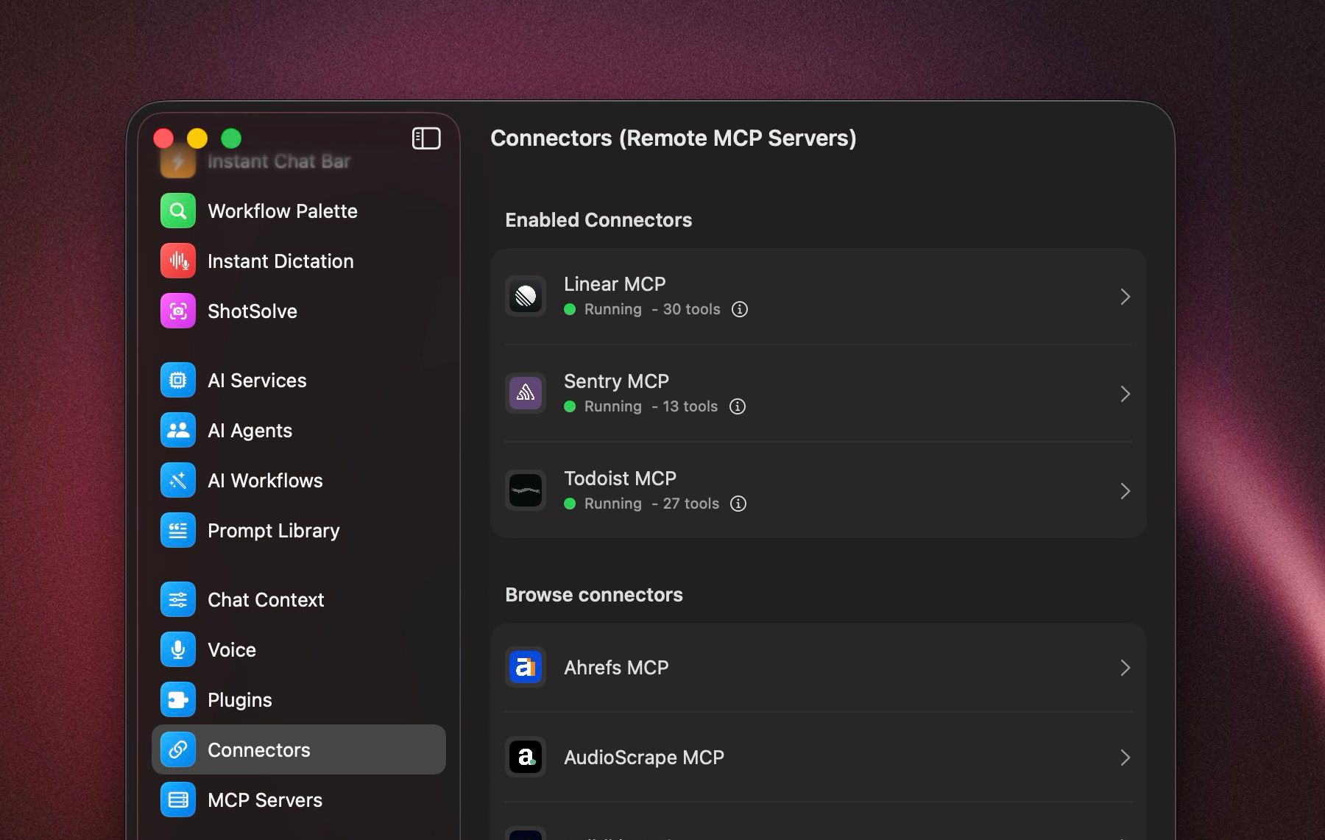This screenshot has width=1325, height=840.
Task: Click the info icon beside Sentry MCP tools
Action: (x=737, y=406)
